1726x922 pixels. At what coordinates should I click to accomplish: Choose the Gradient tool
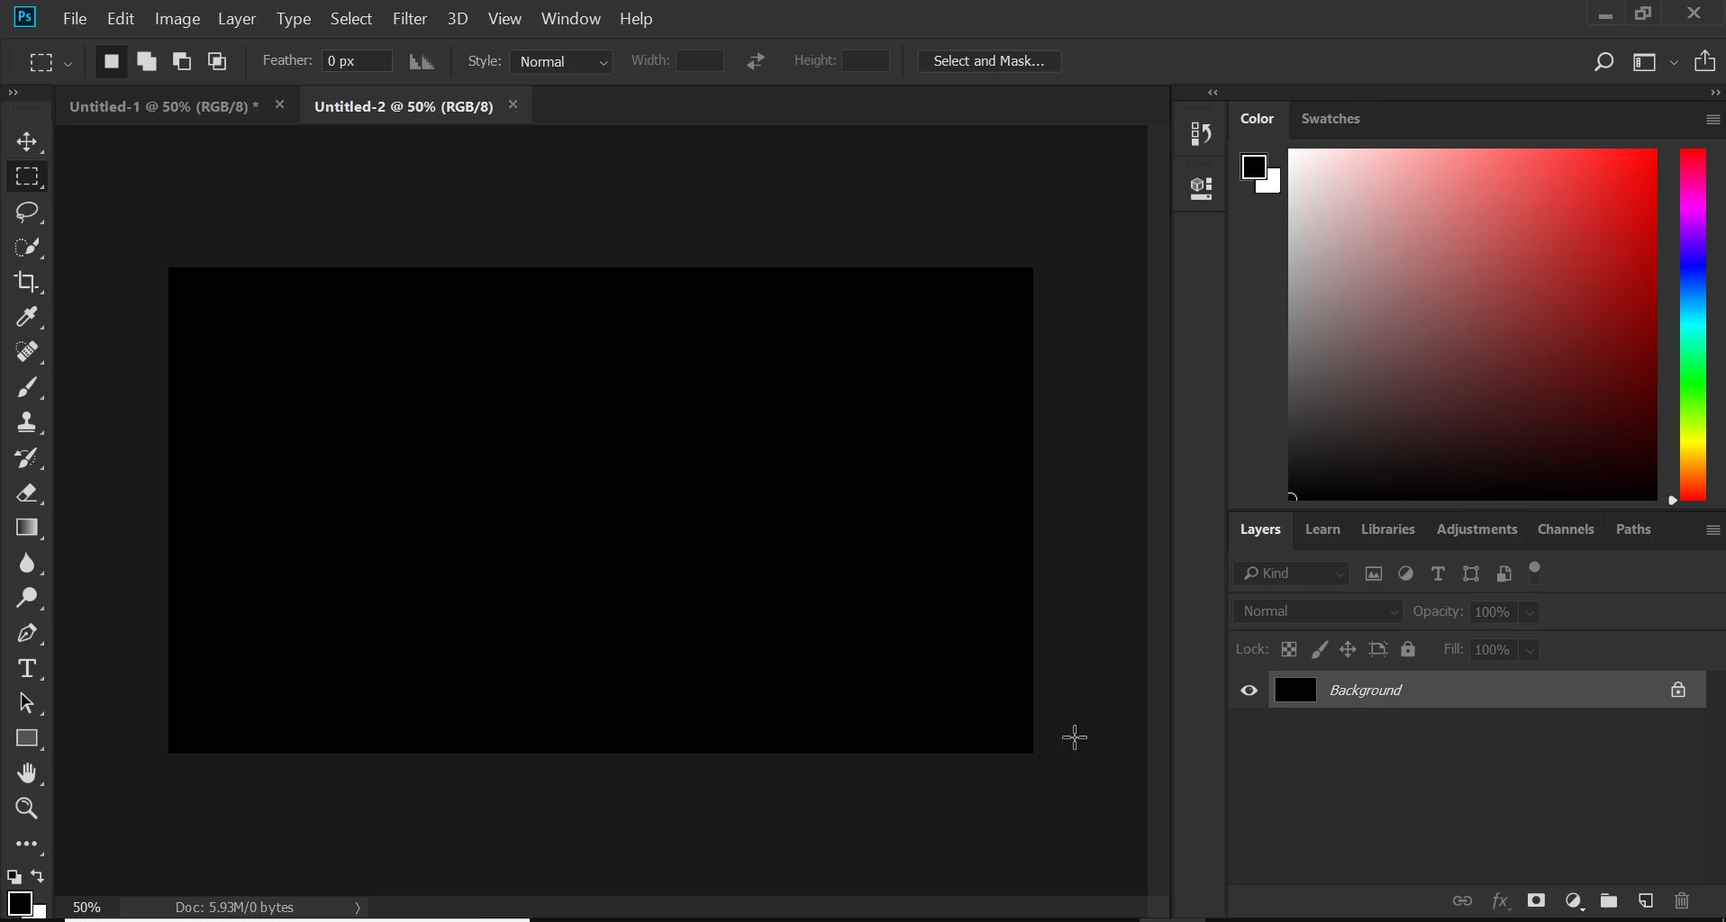tap(27, 529)
